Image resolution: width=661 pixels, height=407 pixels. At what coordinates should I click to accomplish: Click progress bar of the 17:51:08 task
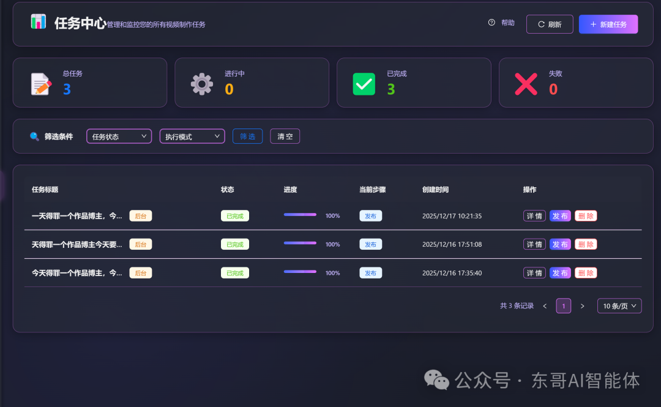tap(300, 244)
